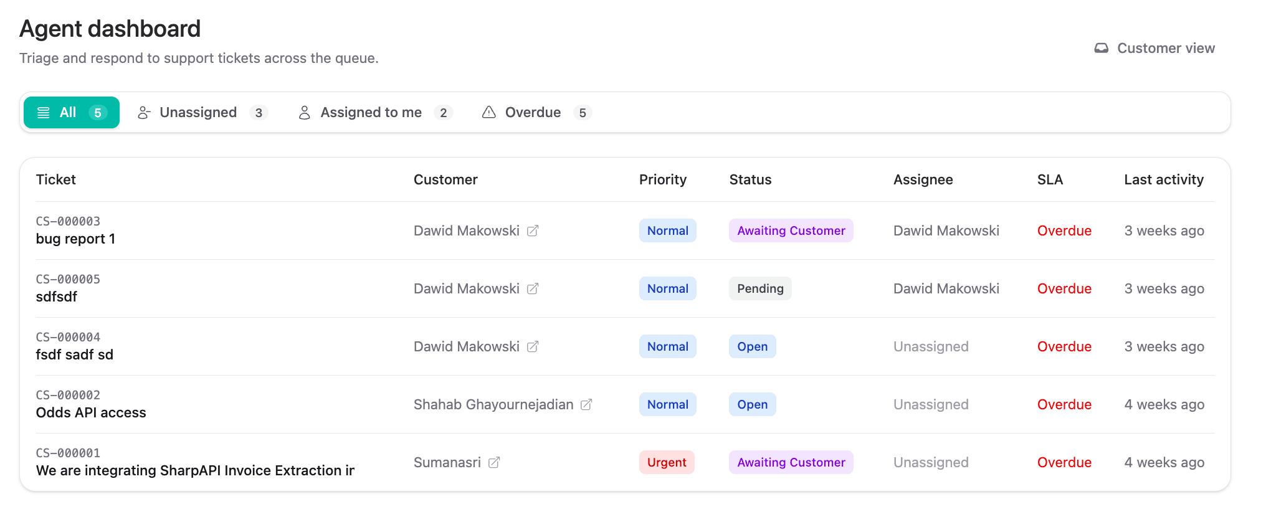Click Unassigned assignee in CS-000004 row

931,347
